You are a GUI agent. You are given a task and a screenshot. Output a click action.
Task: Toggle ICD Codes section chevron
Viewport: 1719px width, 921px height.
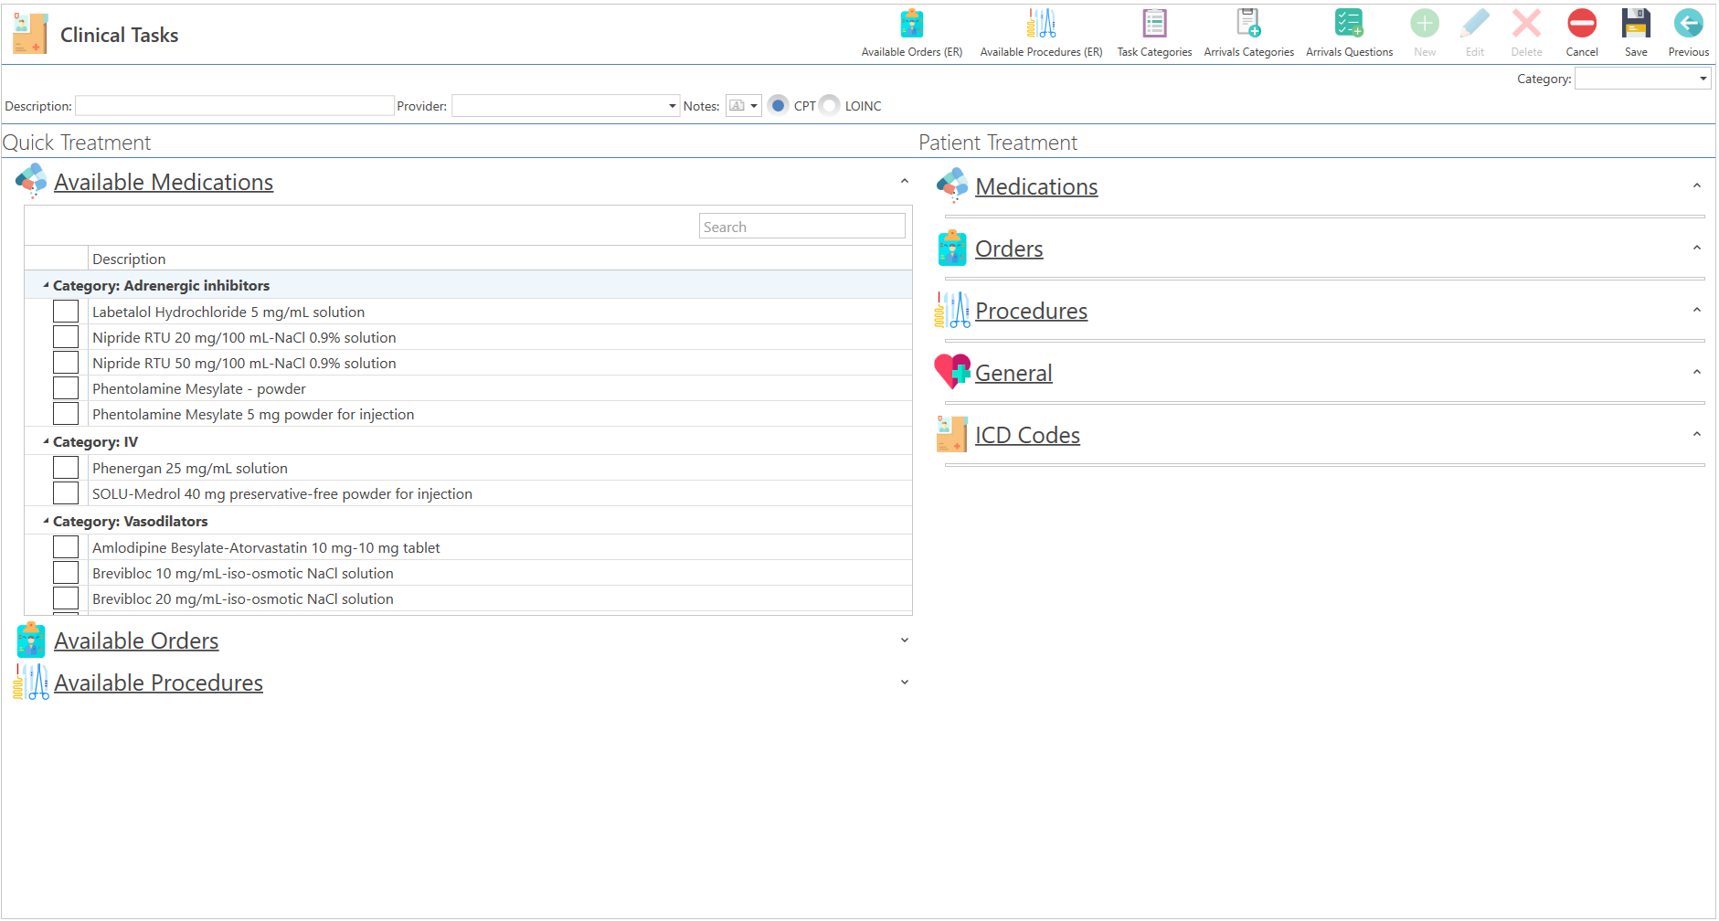pos(1697,434)
